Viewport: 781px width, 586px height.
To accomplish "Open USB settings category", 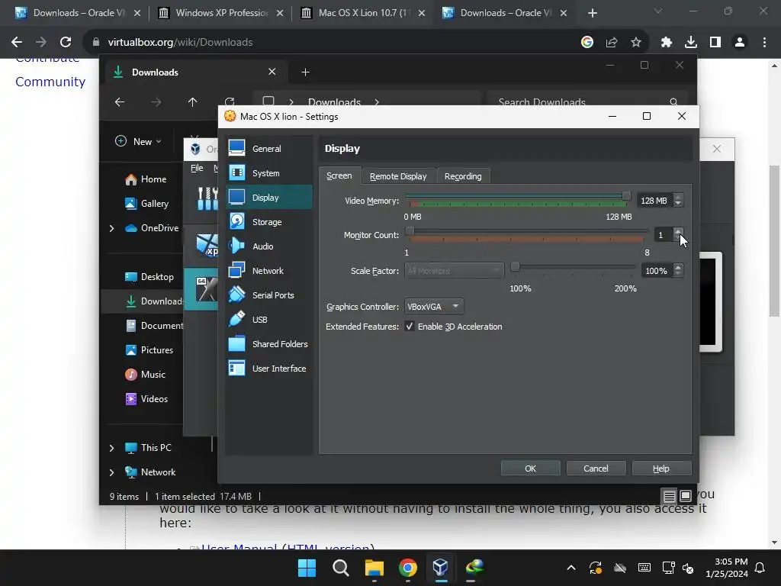I will click(269, 320).
